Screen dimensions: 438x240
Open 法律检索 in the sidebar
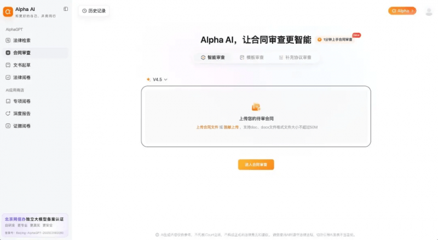click(x=36, y=40)
